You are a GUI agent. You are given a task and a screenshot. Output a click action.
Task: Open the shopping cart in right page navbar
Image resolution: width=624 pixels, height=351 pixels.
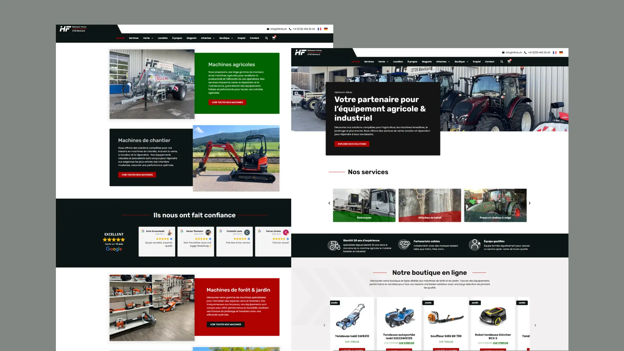(509, 61)
